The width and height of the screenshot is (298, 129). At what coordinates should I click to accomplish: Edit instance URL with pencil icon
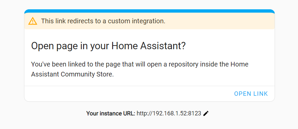point(206,113)
